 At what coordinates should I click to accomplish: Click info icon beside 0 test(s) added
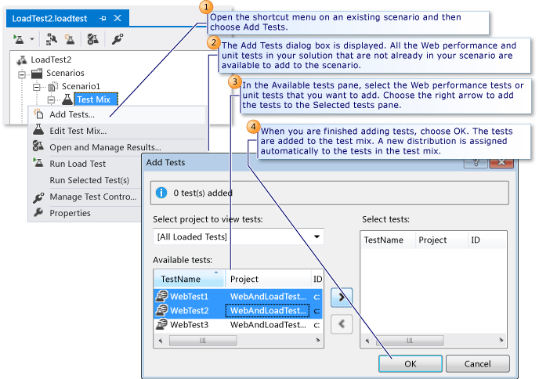tap(161, 193)
